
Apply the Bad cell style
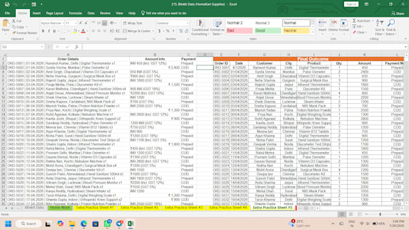tap(239, 31)
